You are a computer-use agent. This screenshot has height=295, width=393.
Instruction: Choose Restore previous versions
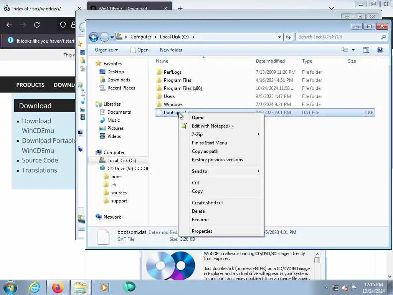pyautogui.click(x=221, y=159)
